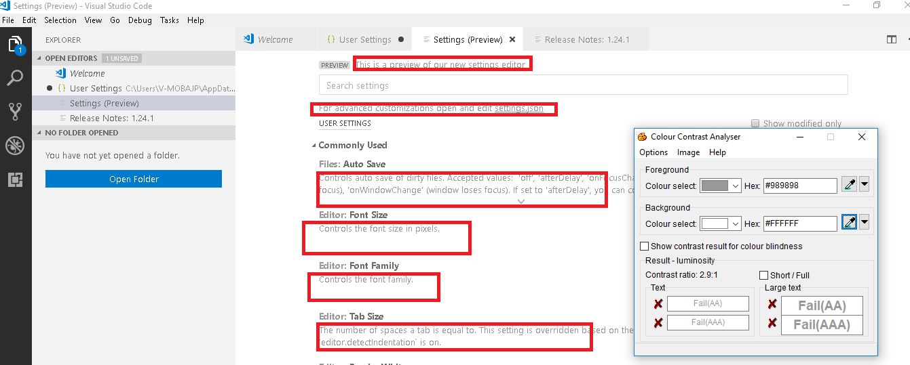Screen dimensions: 910x365
Task: Open the Go menu
Action: click(115, 20)
